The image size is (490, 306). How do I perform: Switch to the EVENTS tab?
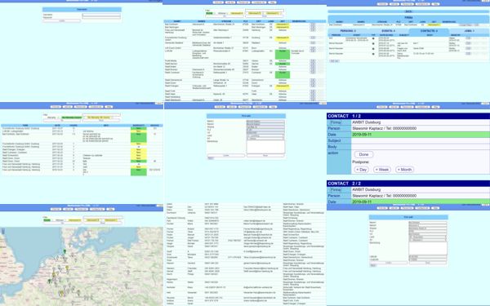(x=389, y=31)
